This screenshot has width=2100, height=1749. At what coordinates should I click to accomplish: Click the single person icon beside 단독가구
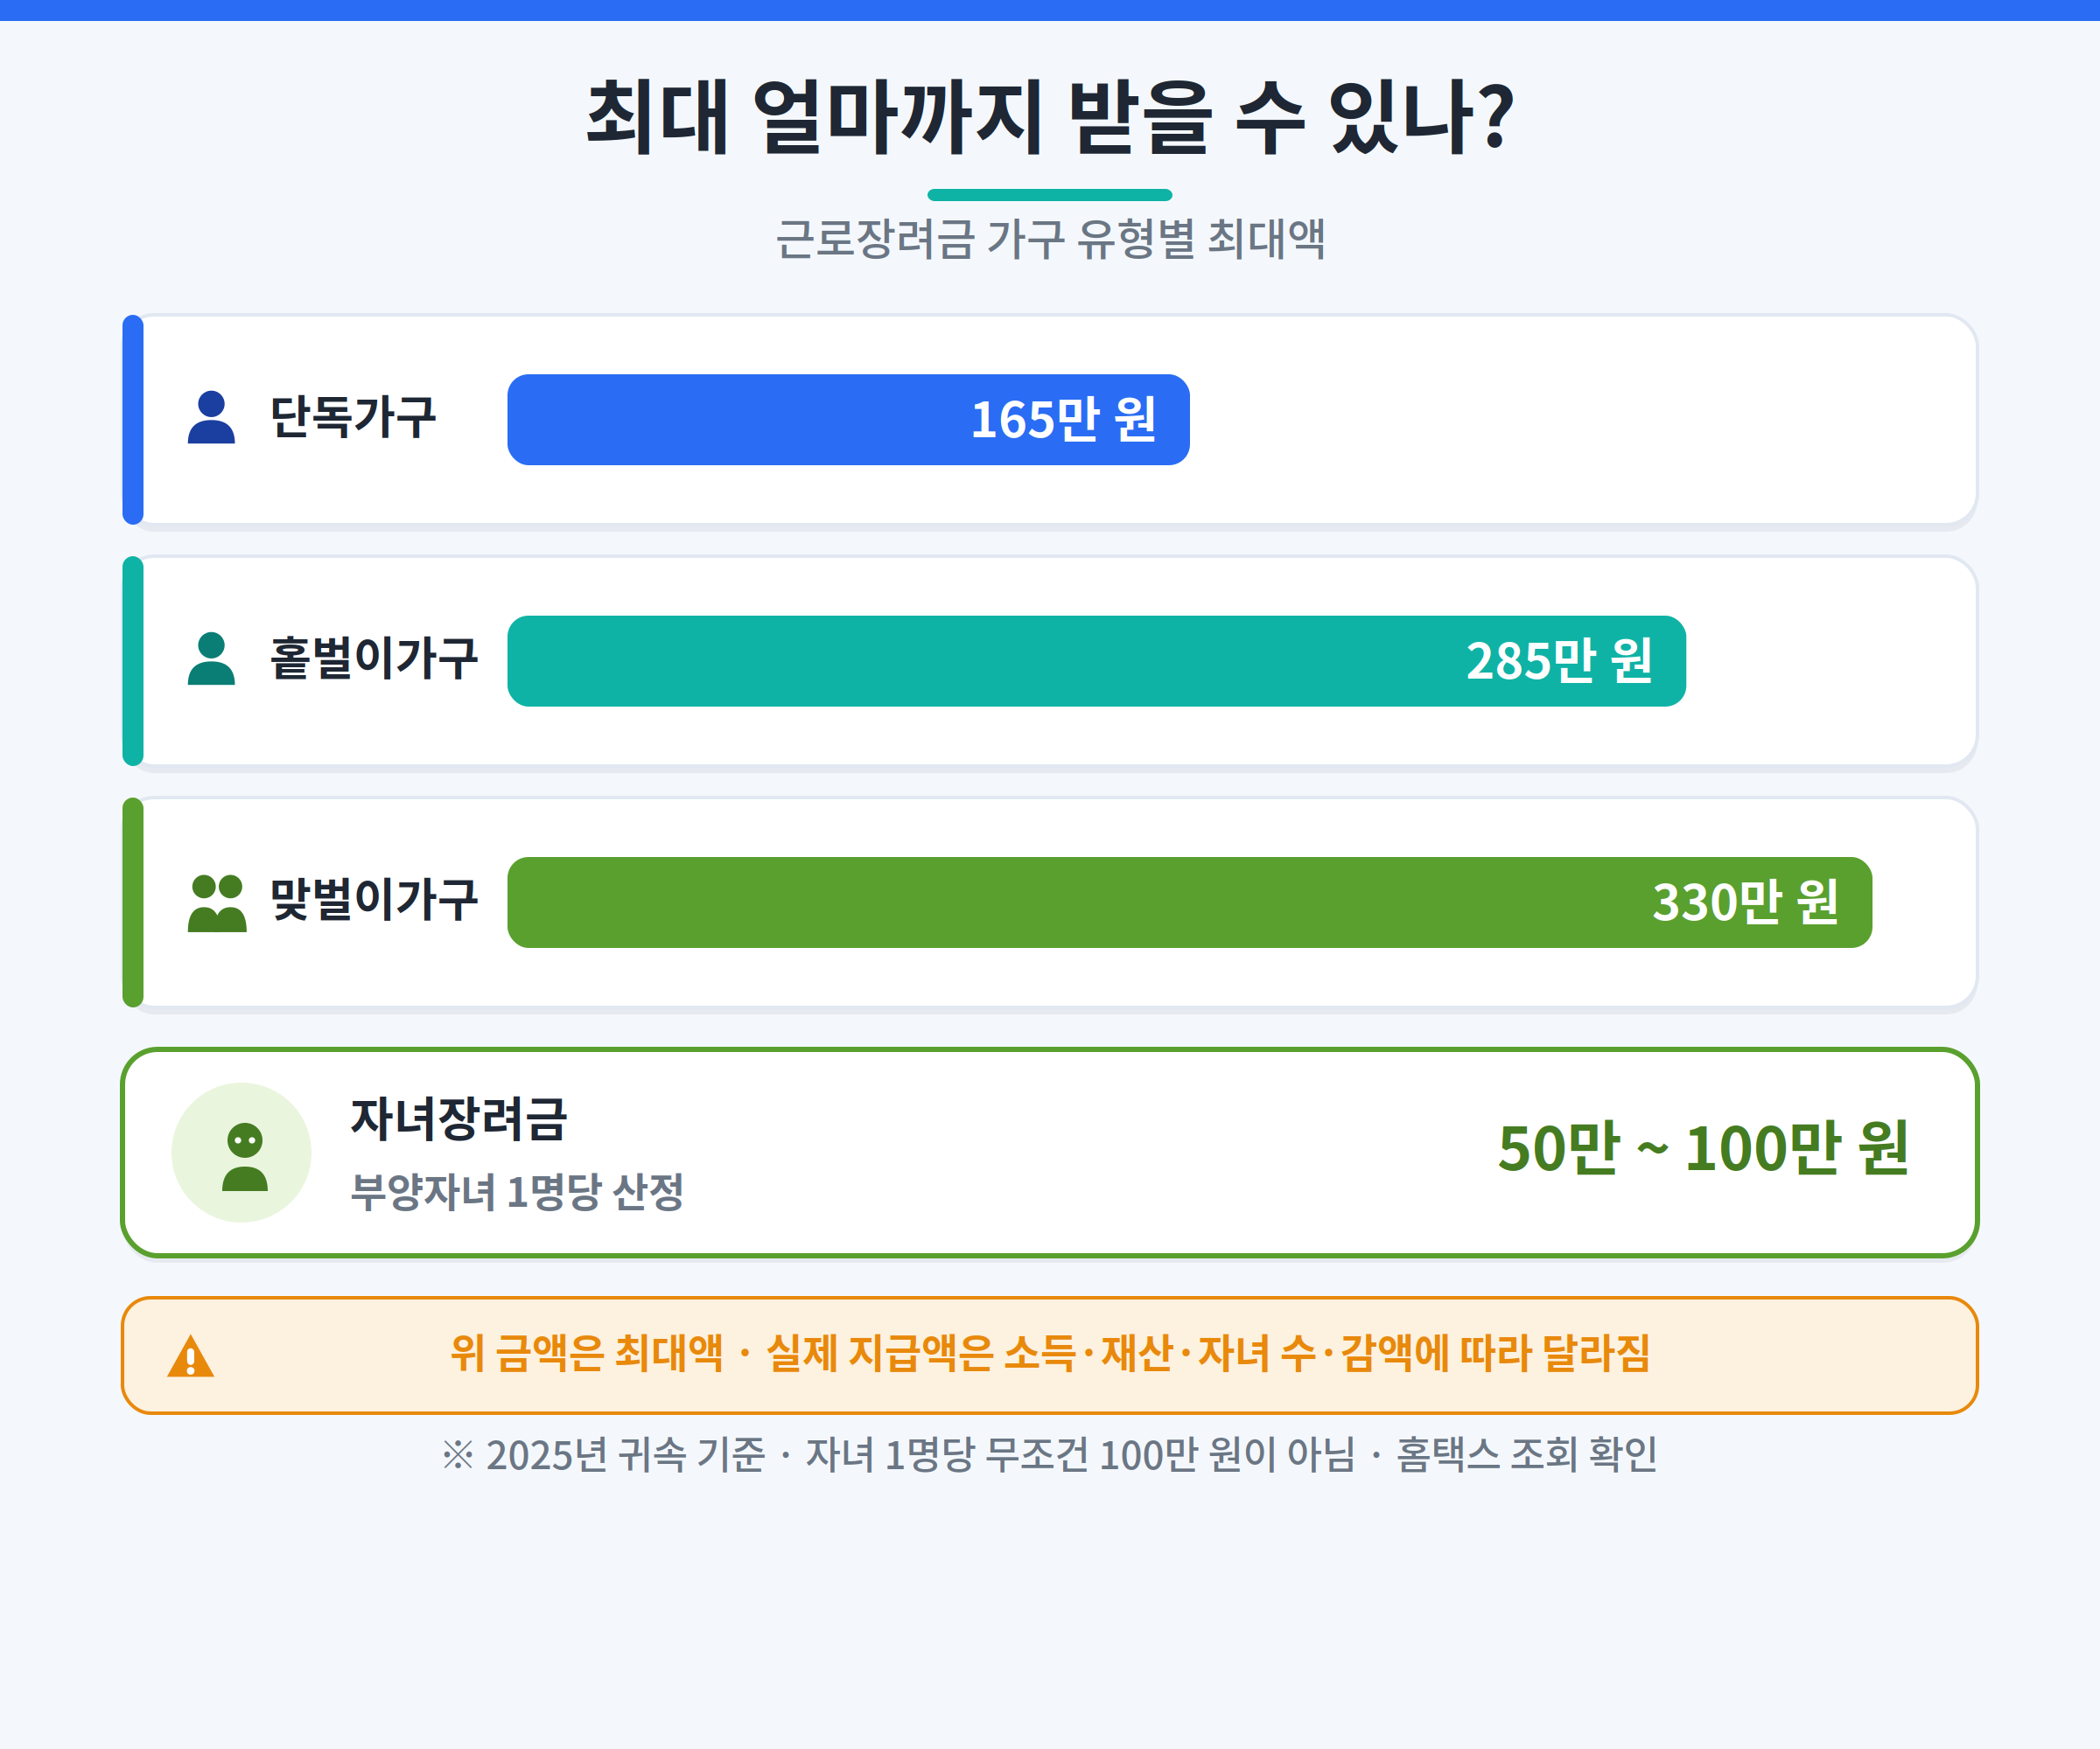pos(211,418)
